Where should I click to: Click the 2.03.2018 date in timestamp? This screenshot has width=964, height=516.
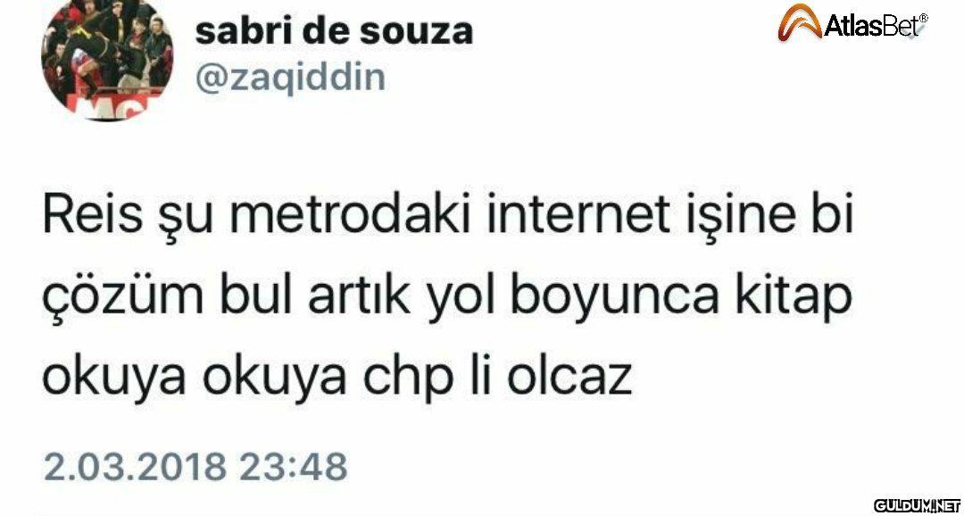(134, 466)
